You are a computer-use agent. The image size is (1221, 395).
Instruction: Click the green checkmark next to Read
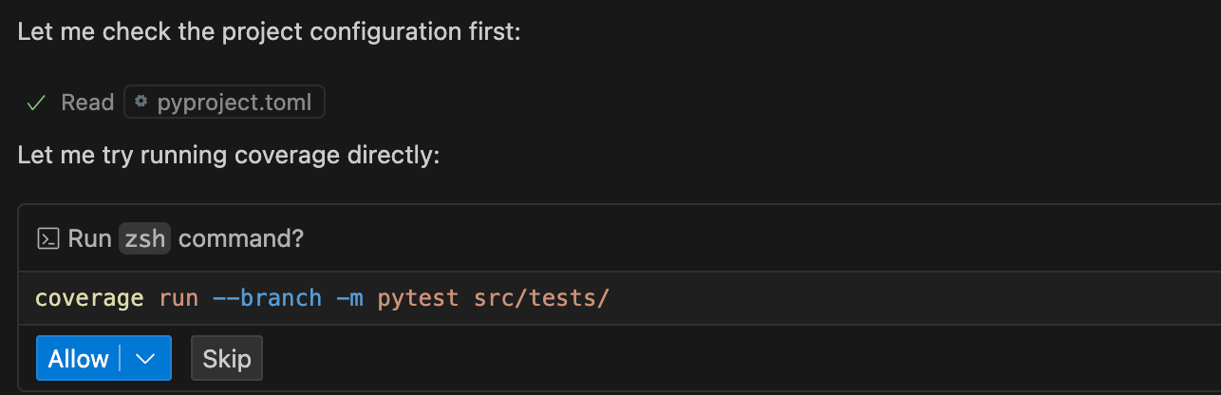[37, 103]
